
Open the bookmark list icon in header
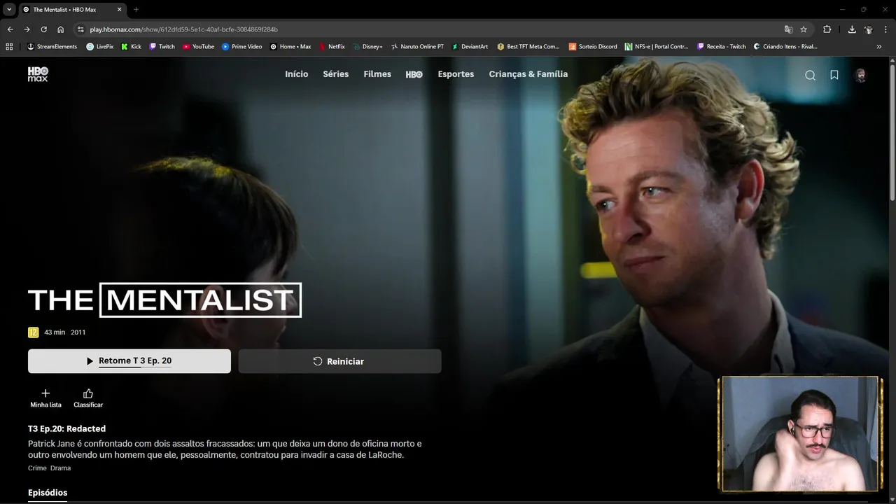(x=834, y=75)
